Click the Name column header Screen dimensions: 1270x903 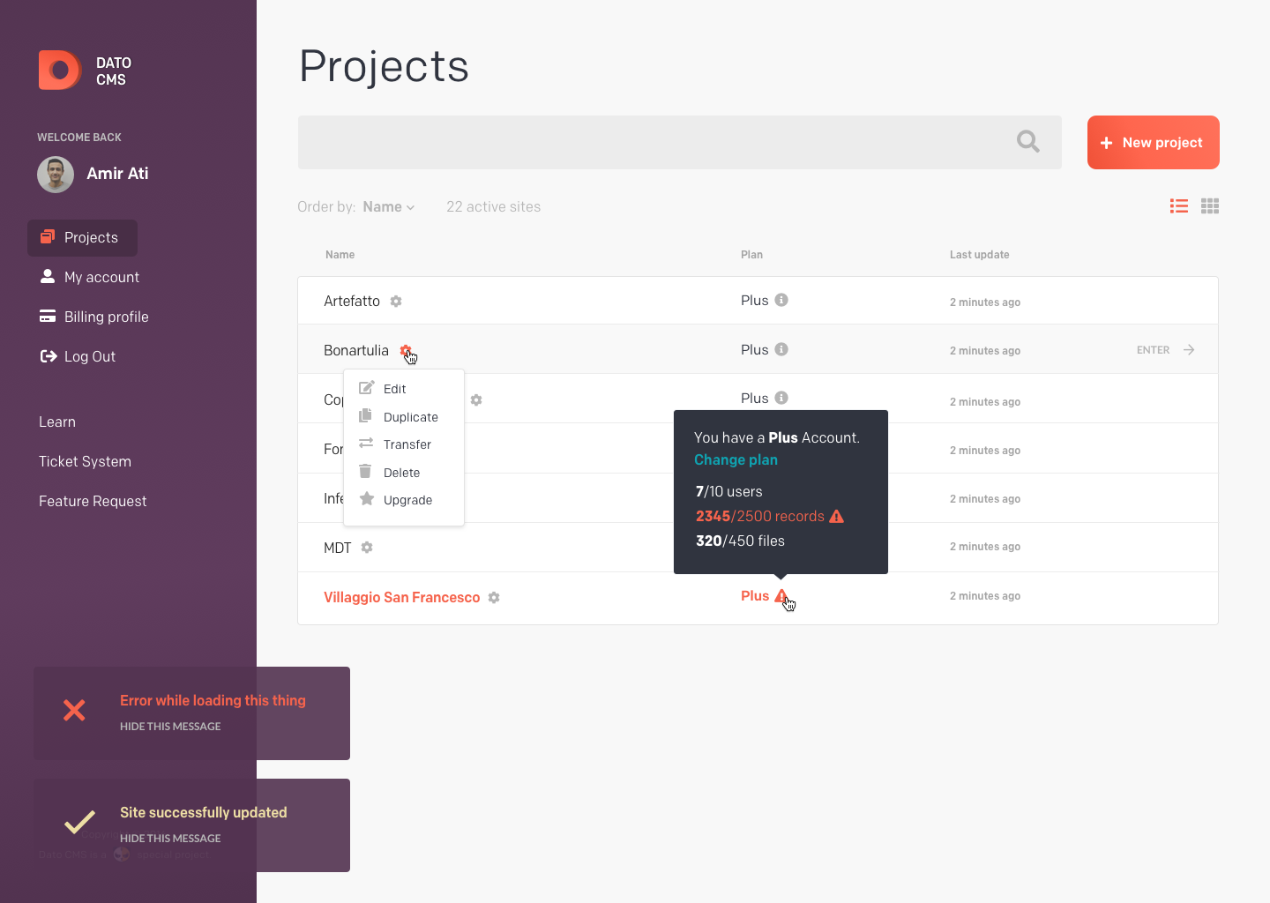(x=340, y=255)
